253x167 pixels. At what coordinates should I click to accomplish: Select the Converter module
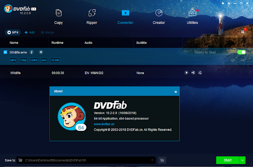click(125, 17)
